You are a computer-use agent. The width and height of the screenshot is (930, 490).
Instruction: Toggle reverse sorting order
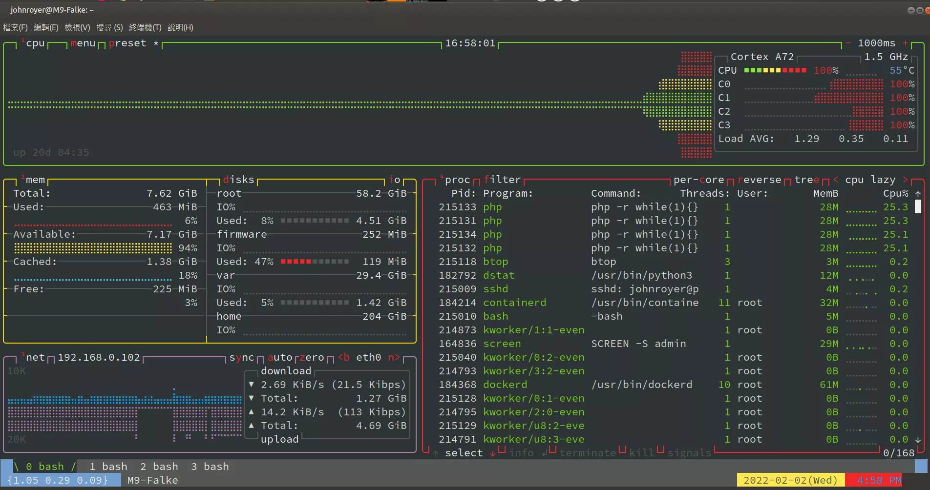pos(760,180)
